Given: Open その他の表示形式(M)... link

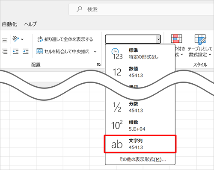Looking at the screenshot, I should pyautogui.click(x=143, y=159).
